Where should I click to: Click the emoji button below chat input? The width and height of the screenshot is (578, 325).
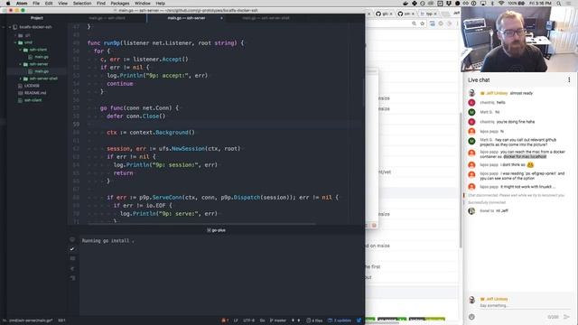pos(471,317)
